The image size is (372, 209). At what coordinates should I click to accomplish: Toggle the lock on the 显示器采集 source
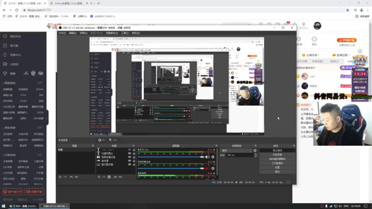134,164
